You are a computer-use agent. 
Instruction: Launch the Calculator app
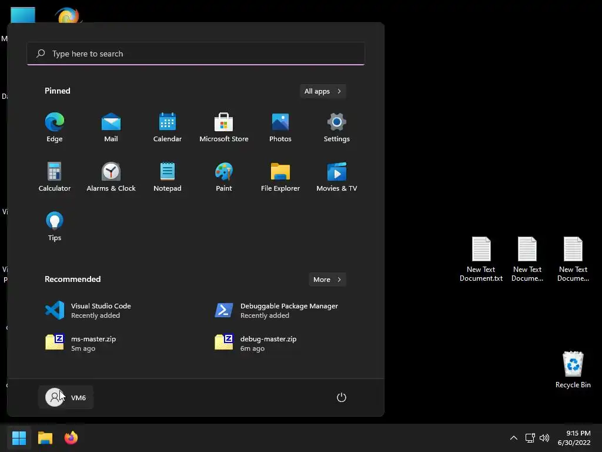pyautogui.click(x=55, y=177)
